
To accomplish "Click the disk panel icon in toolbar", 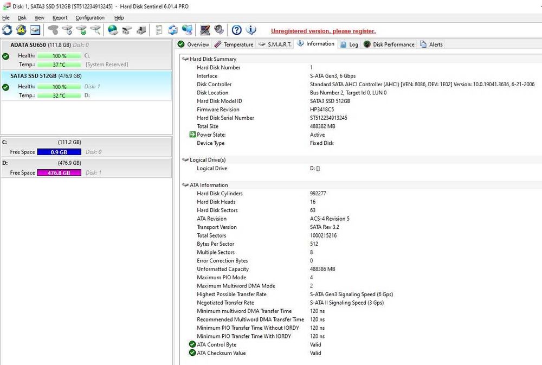I will (35, 30).
